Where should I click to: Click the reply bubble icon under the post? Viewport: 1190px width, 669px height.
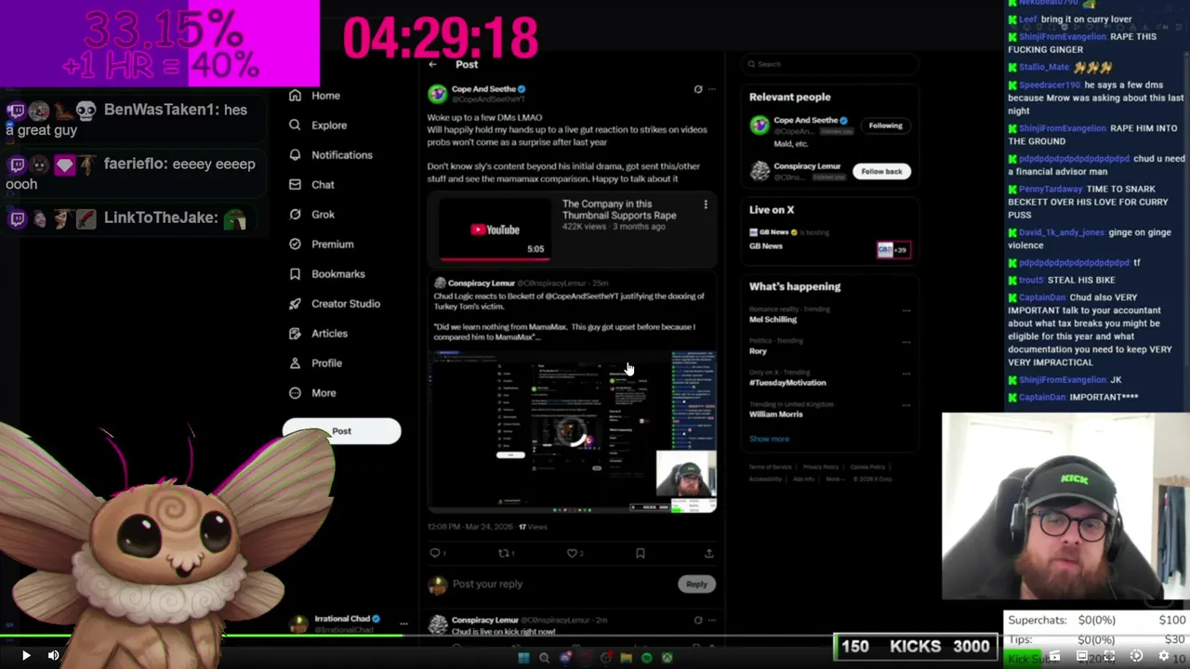tap(434, 553)
